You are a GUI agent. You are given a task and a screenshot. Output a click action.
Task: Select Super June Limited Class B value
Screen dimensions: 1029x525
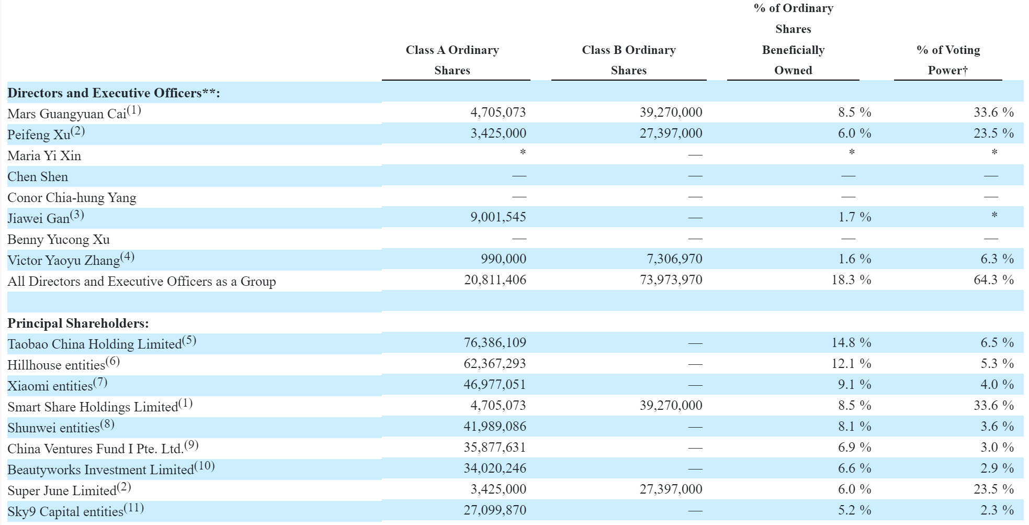pyautogui.click(x=671, y=489)
